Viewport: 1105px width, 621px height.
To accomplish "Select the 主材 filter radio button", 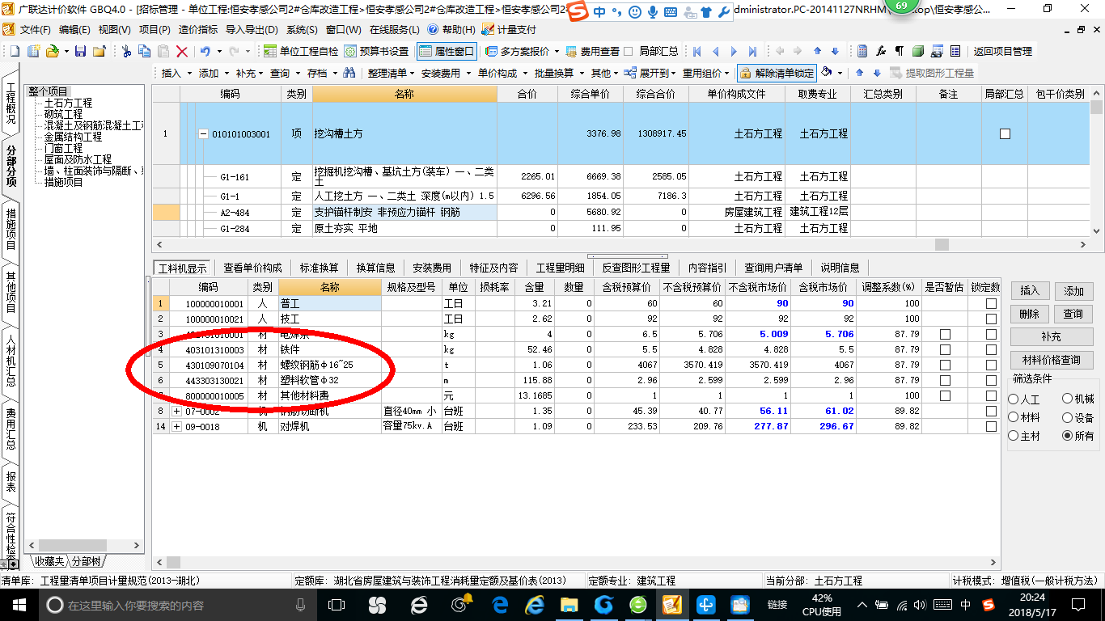I will 1014,435.
